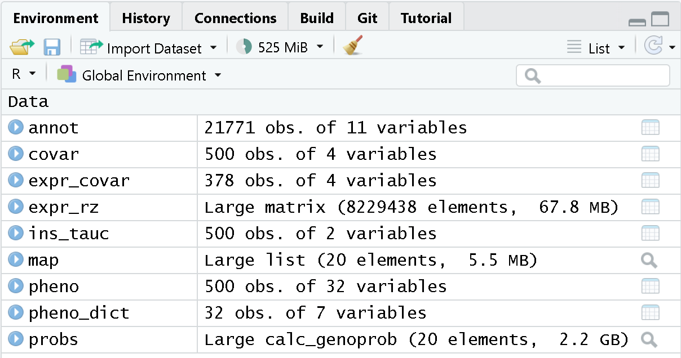Click the Import Dataset button
The width and height of the screenshot is (681, 358).
coord(149,47)
